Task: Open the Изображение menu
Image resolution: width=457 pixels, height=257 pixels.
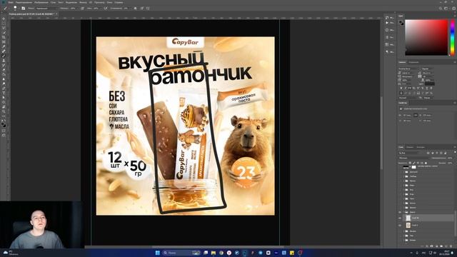Action: pyautogui.click(x=41, y=2)
